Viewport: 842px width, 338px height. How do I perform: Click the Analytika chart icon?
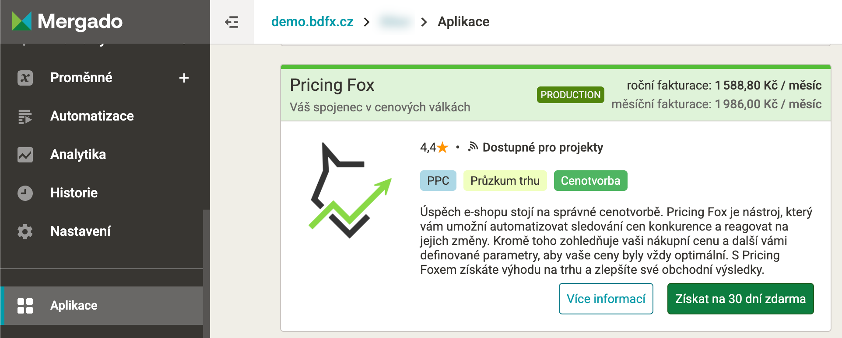(x=25, y=155)
